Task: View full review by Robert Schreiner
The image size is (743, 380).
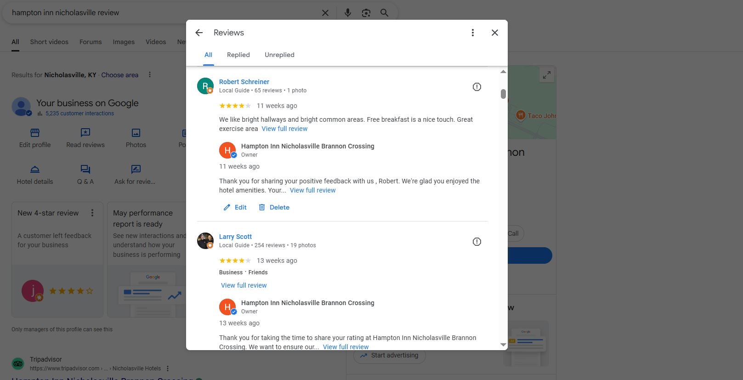Action: [x=284, y=129]
